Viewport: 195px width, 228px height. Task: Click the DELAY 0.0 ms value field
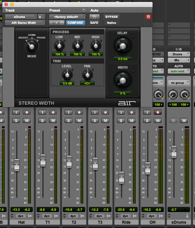(x=122, y=59)
